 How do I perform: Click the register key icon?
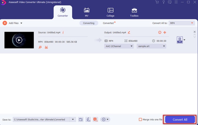click(163, 2)
